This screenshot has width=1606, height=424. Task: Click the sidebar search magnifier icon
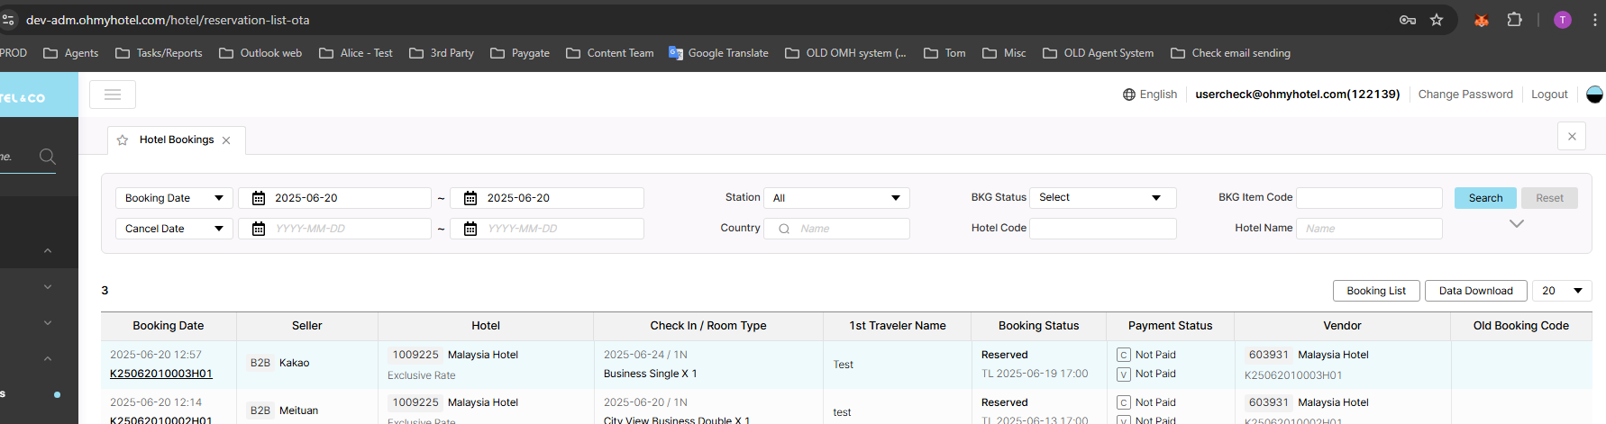click(x=48, y=157)
